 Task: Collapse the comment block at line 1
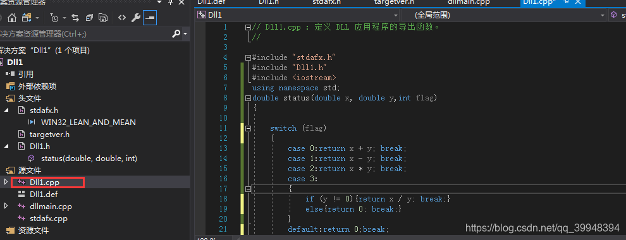coord(249,28)
